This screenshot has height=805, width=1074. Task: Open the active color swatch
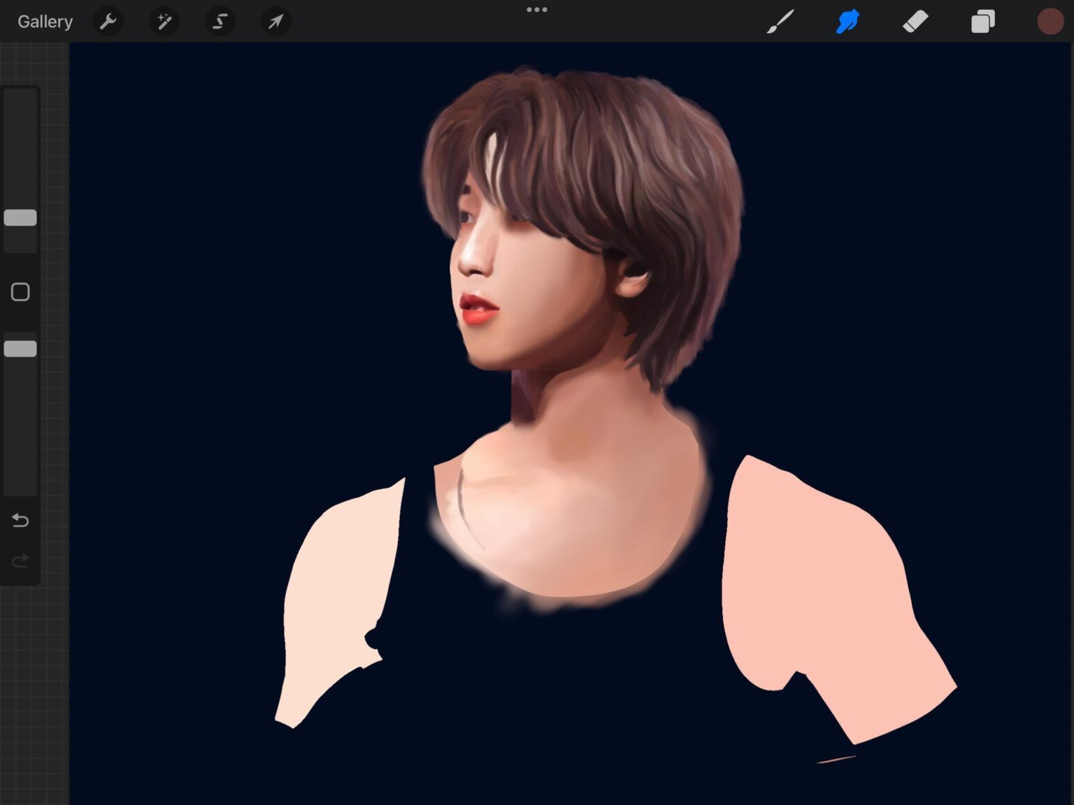[x=1049, y=21]
